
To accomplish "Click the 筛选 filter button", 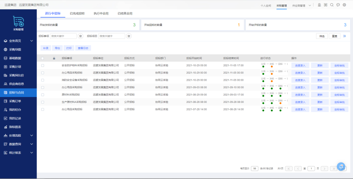I will tap(322, 36).
